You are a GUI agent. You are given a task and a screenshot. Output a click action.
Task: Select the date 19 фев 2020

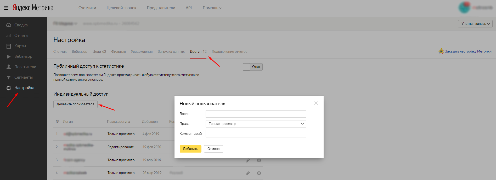(x=152, y=147)
